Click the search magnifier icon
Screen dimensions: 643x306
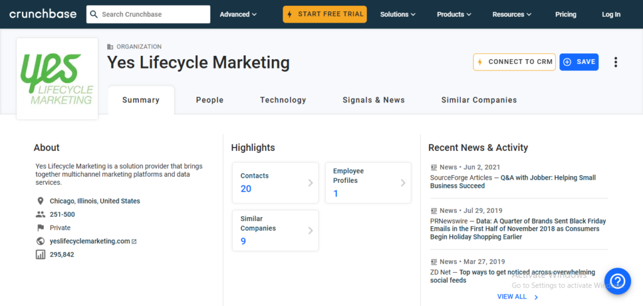(x=94, y=14)
